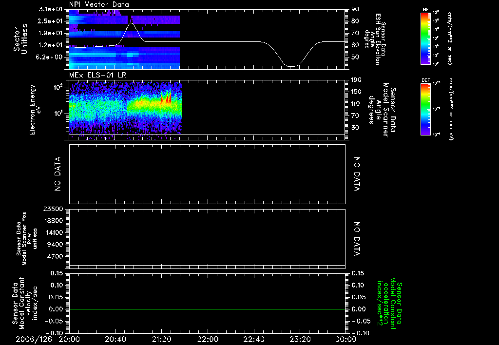Click the '2006/126' date label
Viewport: 499px width, 345px height.
coord(34,339)
